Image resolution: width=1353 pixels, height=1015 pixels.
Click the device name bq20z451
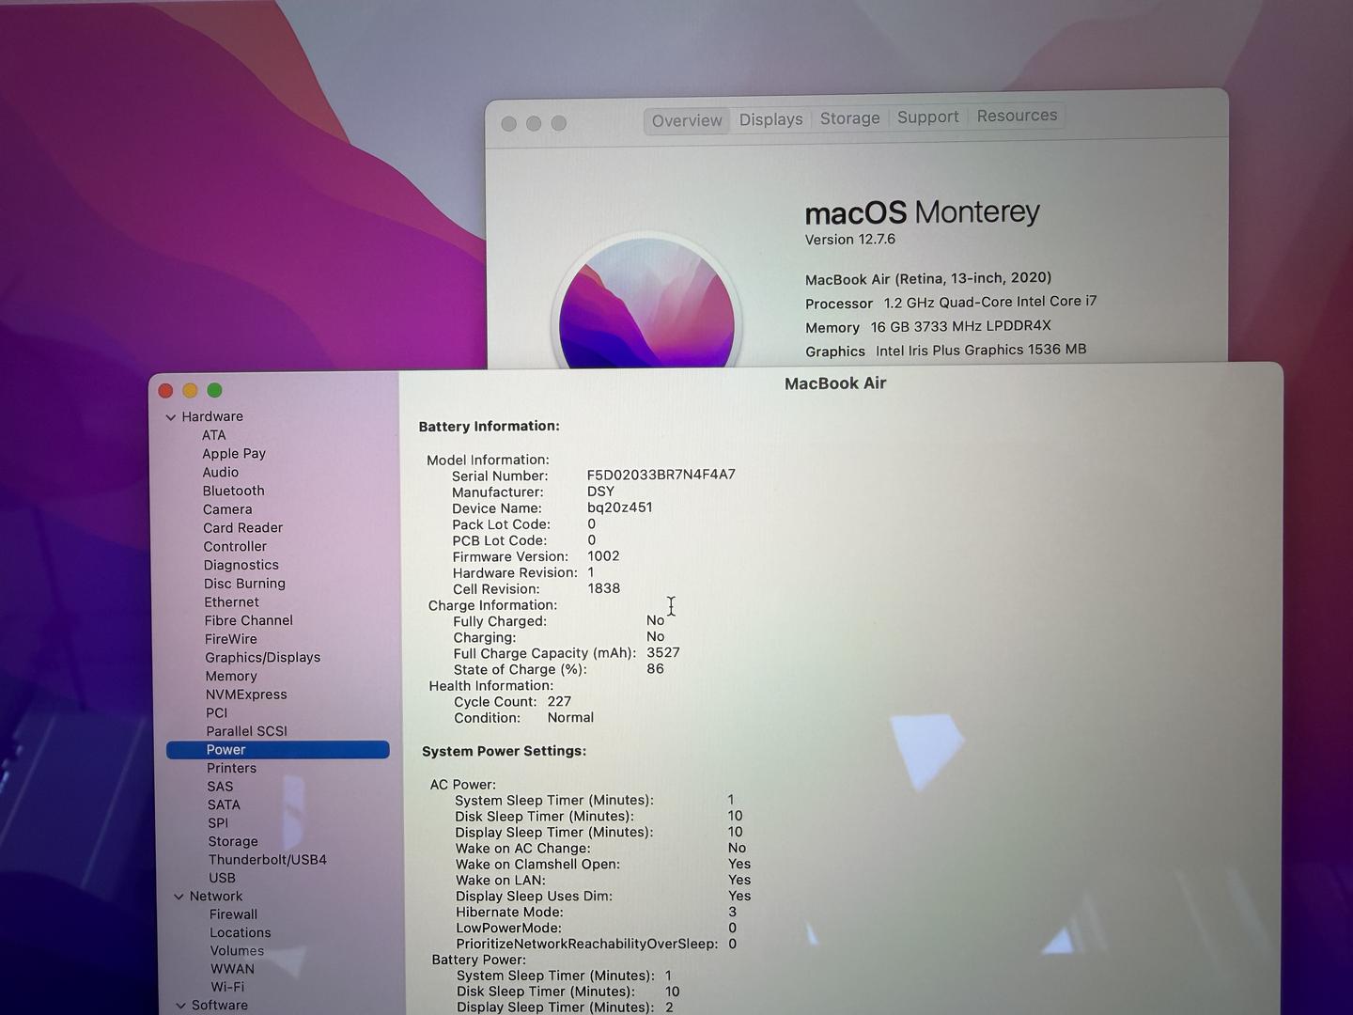point(620,507)
